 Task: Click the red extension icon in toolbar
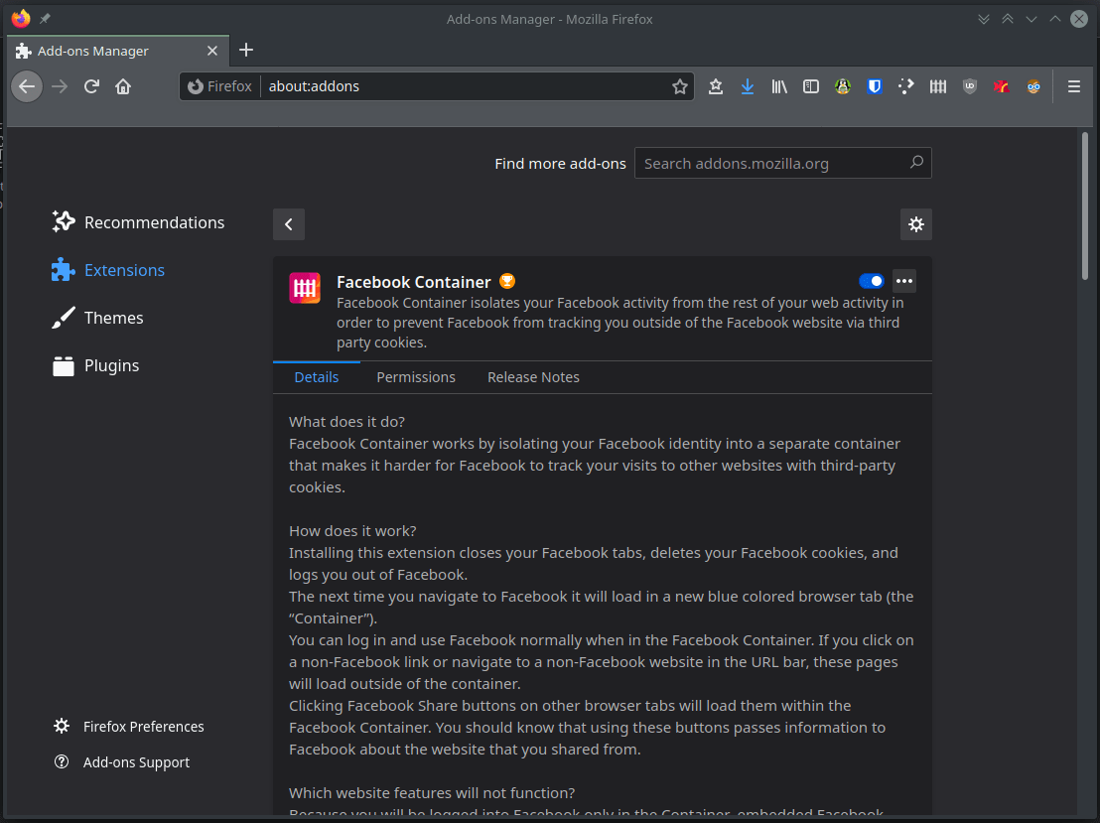point(1001,87)
